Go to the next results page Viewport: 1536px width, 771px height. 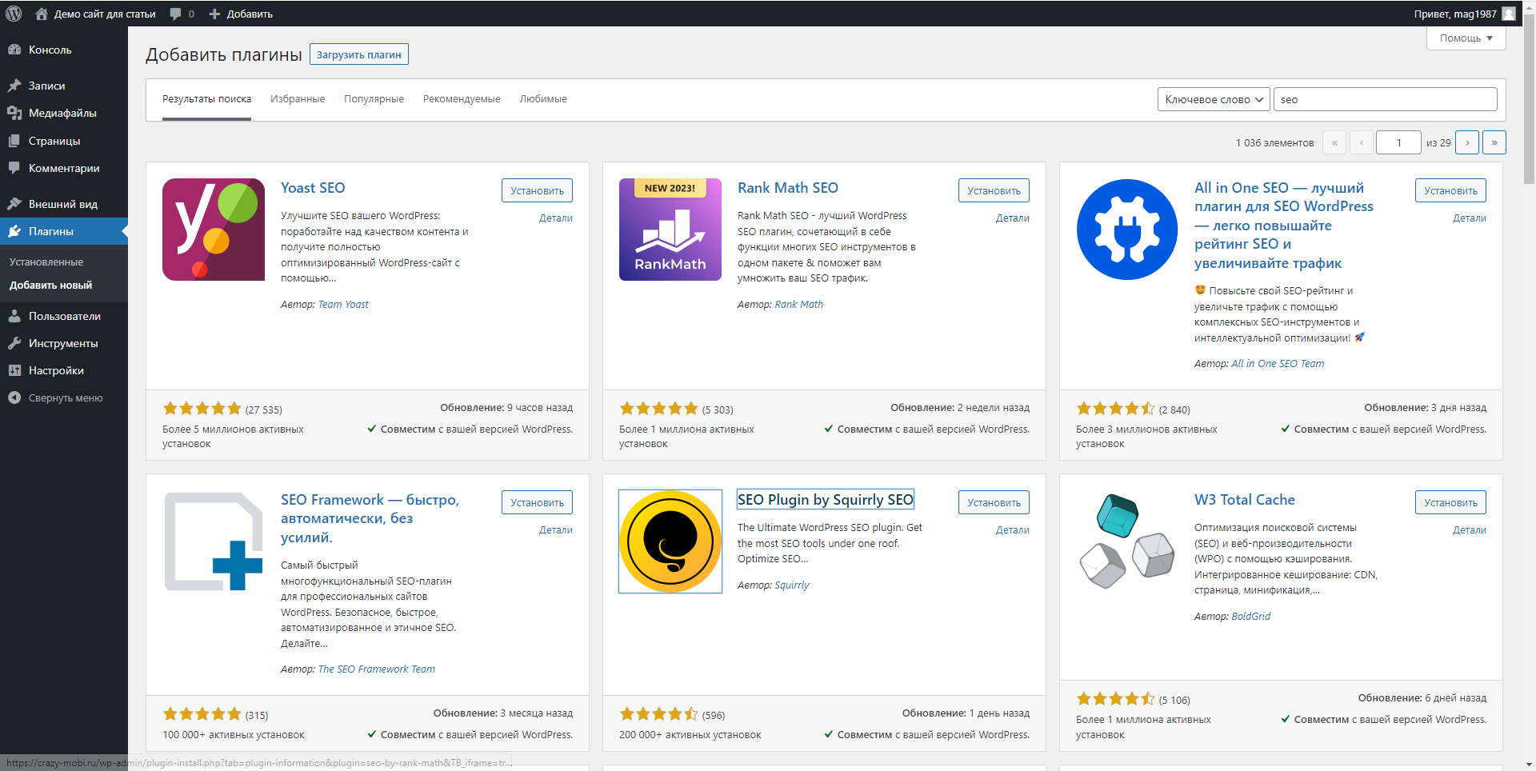tap(1466, 142)
